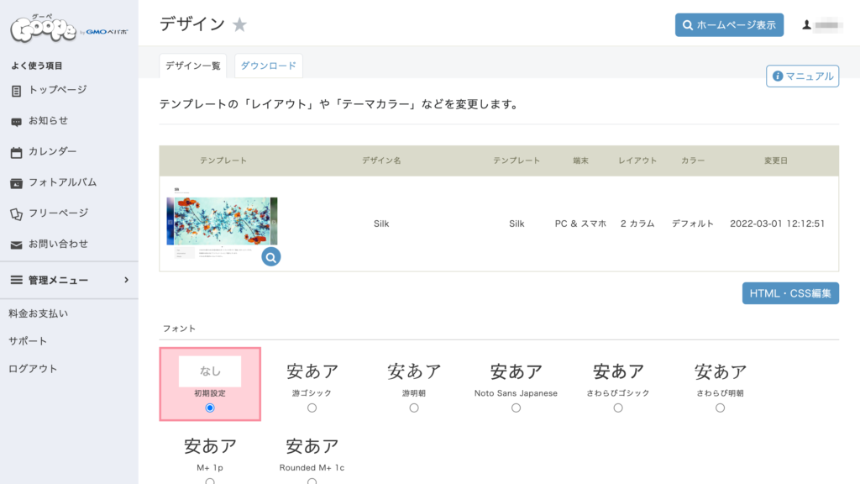Click the お知らせ speech bubble icon
Viewport: 860px width, 484px height.
(x=17, y=121)
